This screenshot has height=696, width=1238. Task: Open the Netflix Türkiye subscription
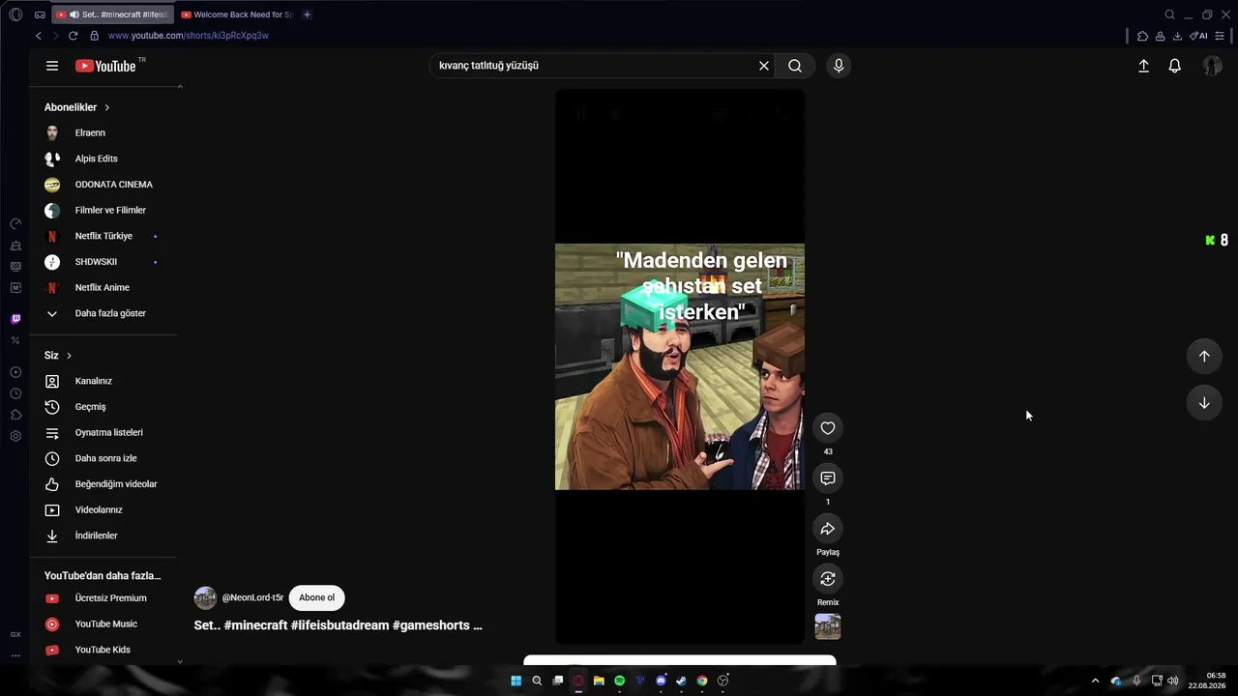pos(103,236)
